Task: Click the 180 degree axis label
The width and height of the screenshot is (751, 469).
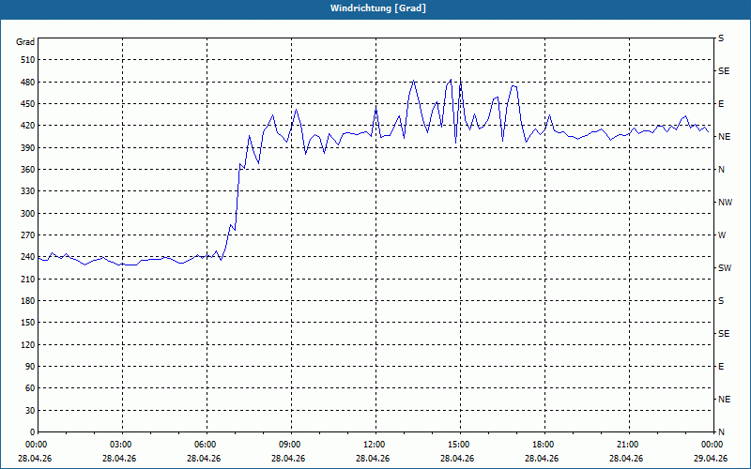Action: tap(28, 301)
